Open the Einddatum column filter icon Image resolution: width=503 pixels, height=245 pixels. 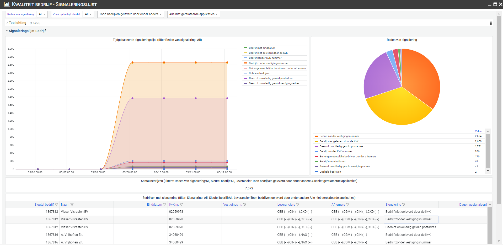point(165,205)
